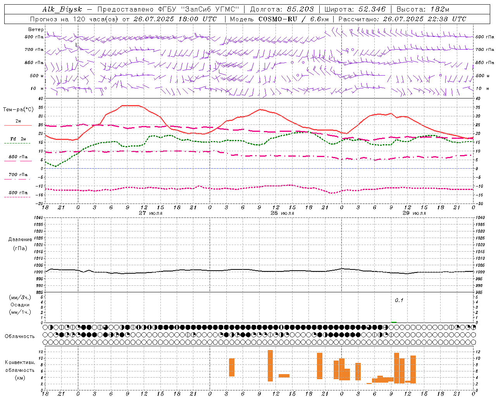Click the '(гПа)' pressure unit label

(20, 248)
